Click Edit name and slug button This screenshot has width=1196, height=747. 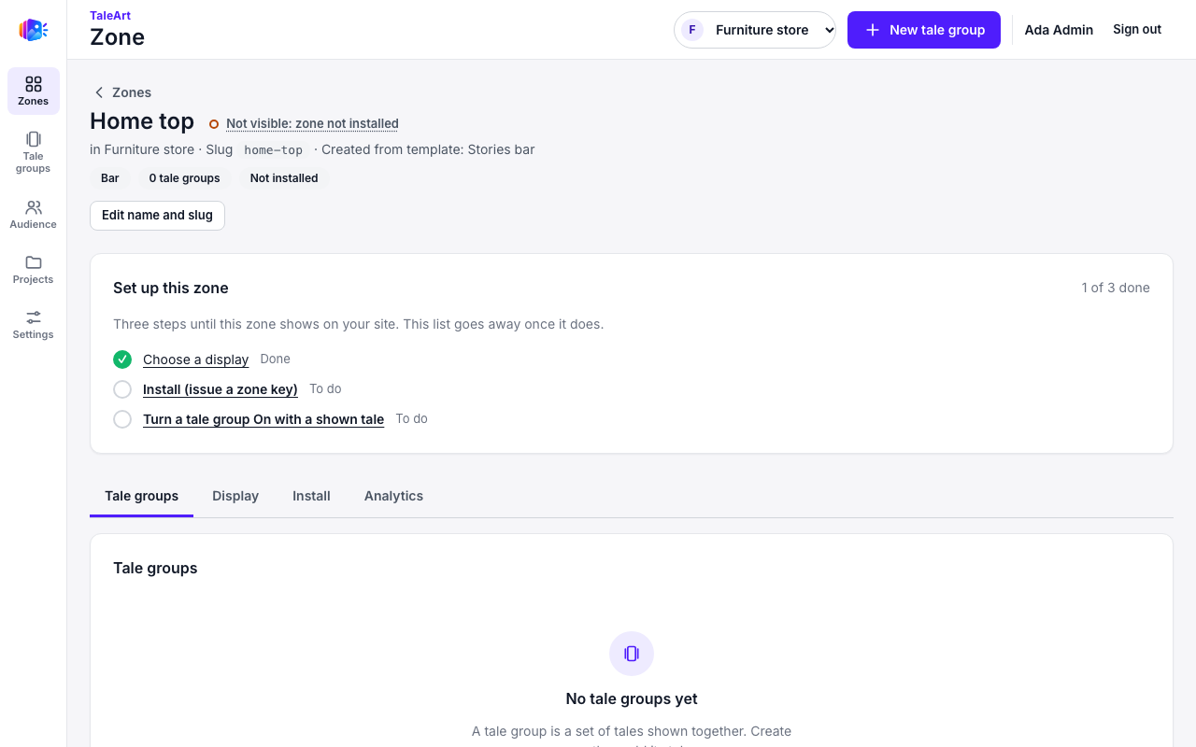[x=157, y=215]
